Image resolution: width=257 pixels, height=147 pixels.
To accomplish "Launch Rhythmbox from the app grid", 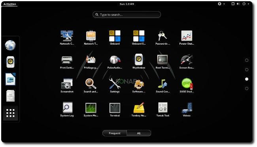I will pos(139,61).
